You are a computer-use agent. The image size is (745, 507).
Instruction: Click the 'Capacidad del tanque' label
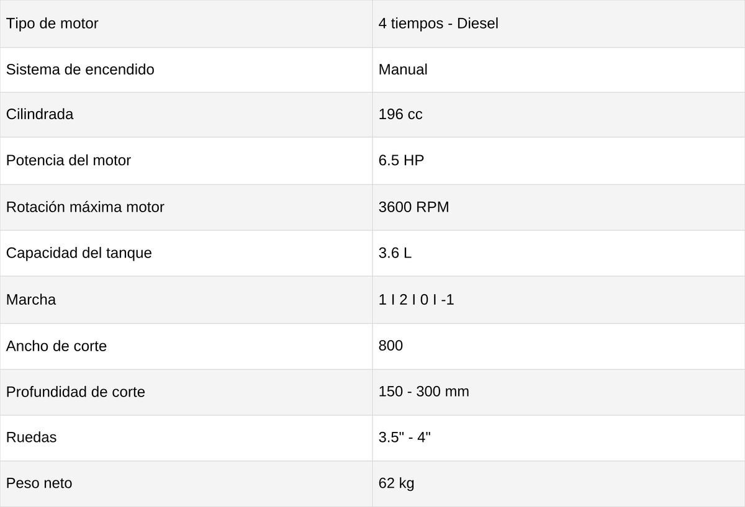(79, 253)
